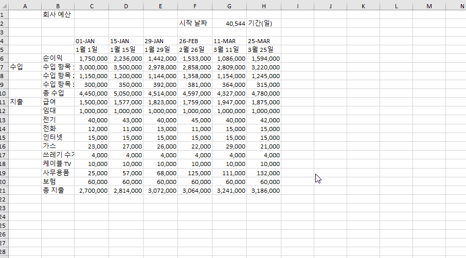Select electricity value 45,000

point(195,120)
